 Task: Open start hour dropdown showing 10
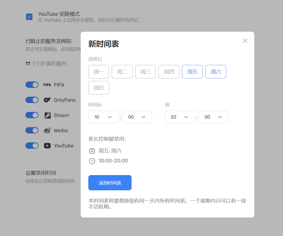103,117
